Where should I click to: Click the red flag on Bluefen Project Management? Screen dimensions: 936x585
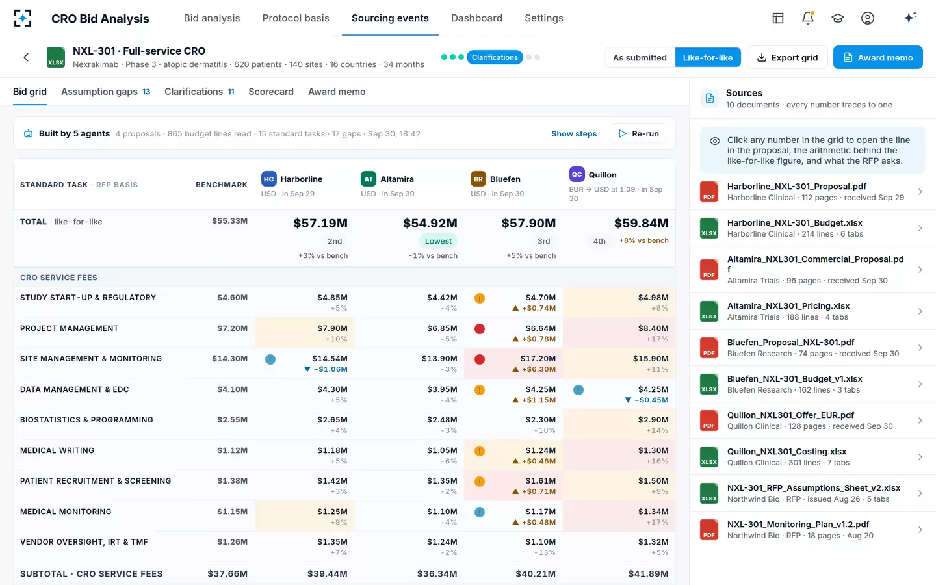point(480,329)
